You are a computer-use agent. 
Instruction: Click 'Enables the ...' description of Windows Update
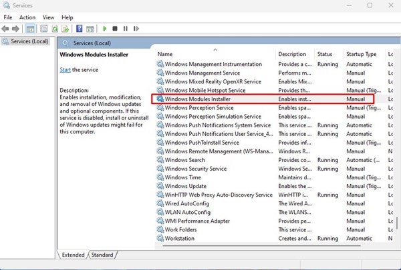(295, 186)
